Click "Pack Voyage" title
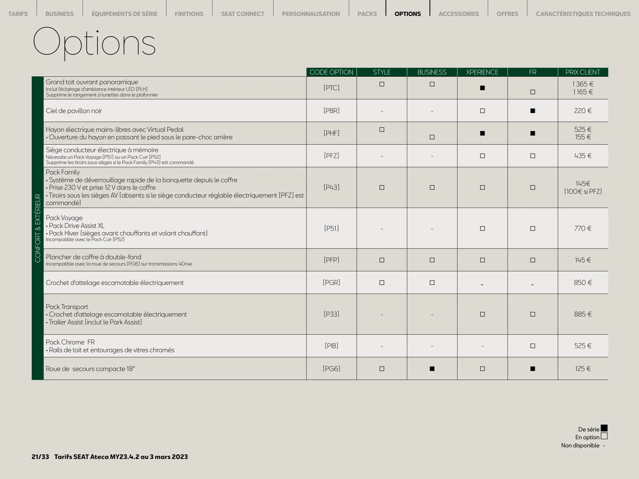 [x=64, y=218]
